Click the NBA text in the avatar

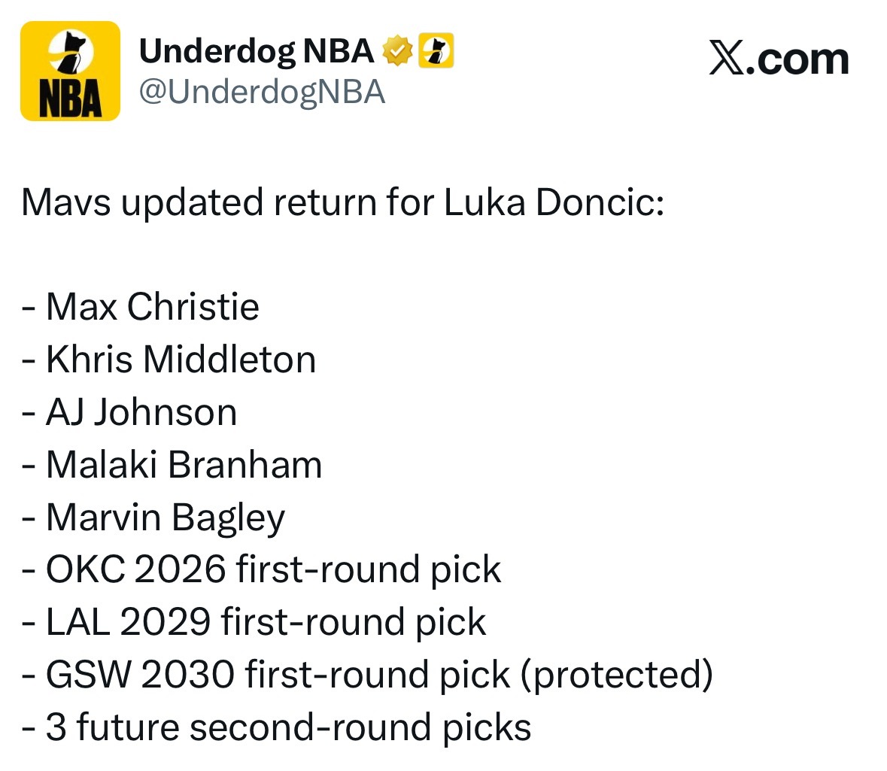pos(70,99)
